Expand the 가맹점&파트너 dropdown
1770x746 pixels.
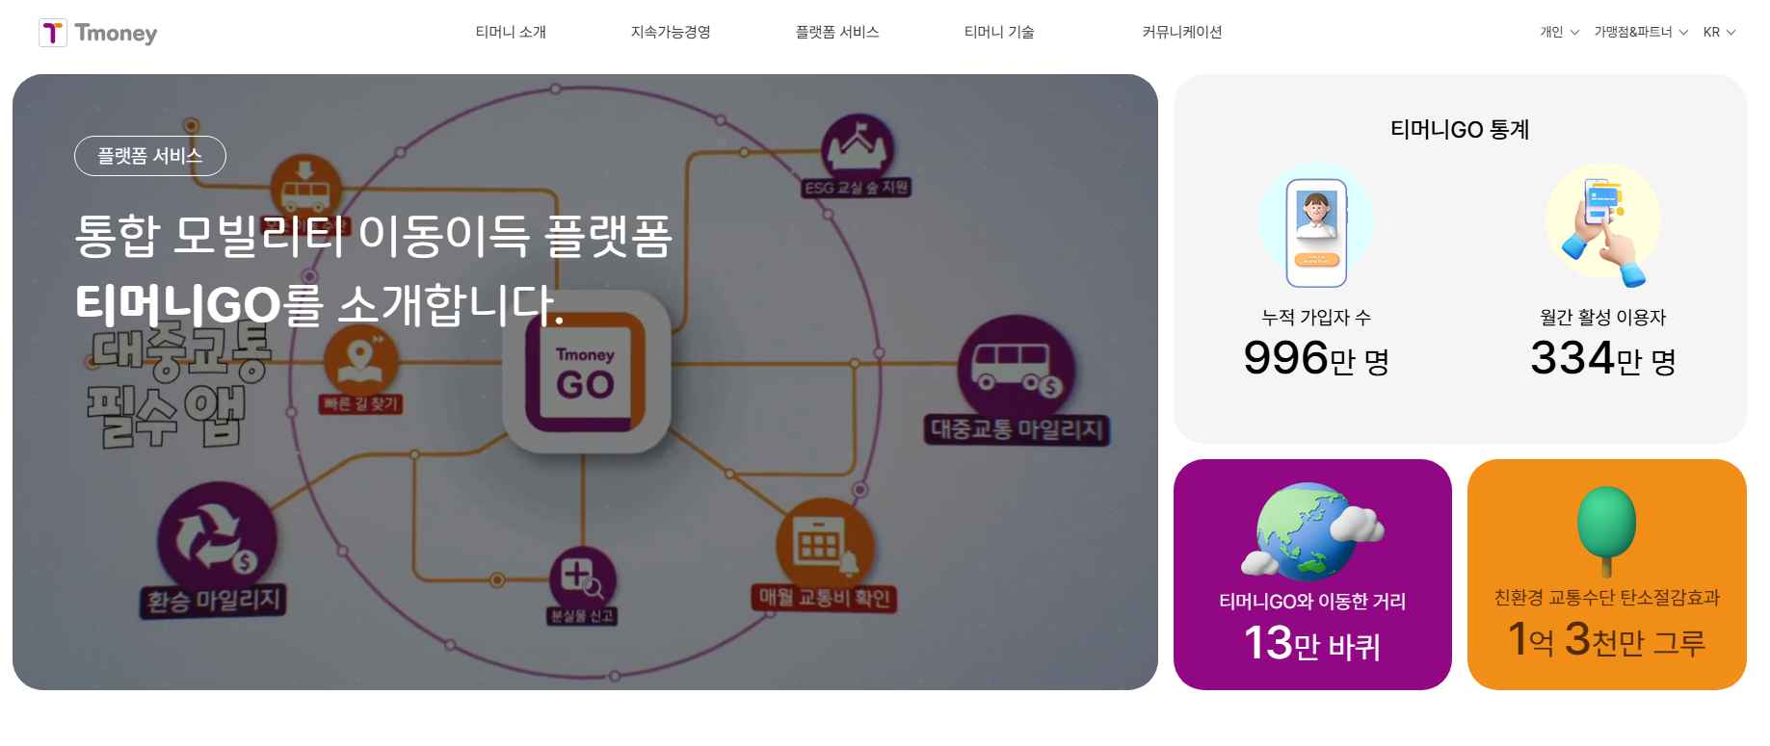[1641, 32]
